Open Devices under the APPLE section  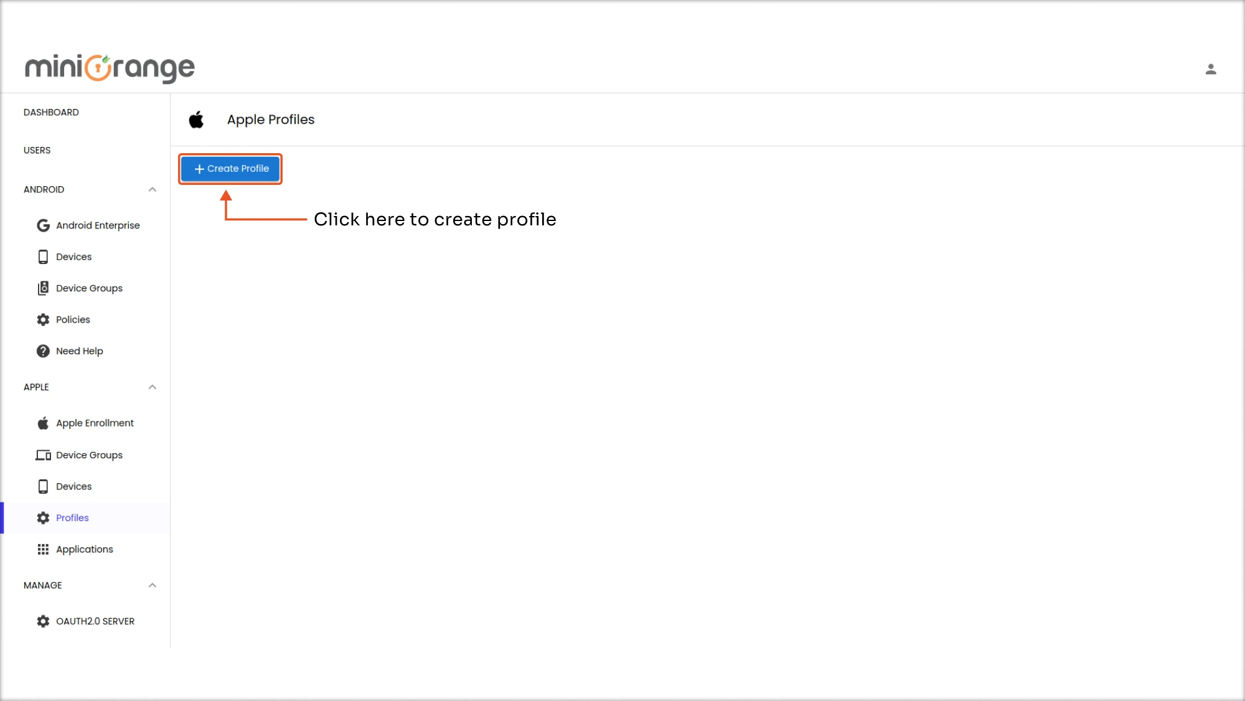pos(73,486)
